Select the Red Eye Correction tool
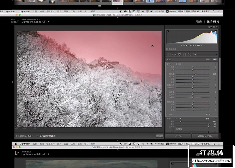The height and width of the screenshot is (168, 235). point(179,54)
